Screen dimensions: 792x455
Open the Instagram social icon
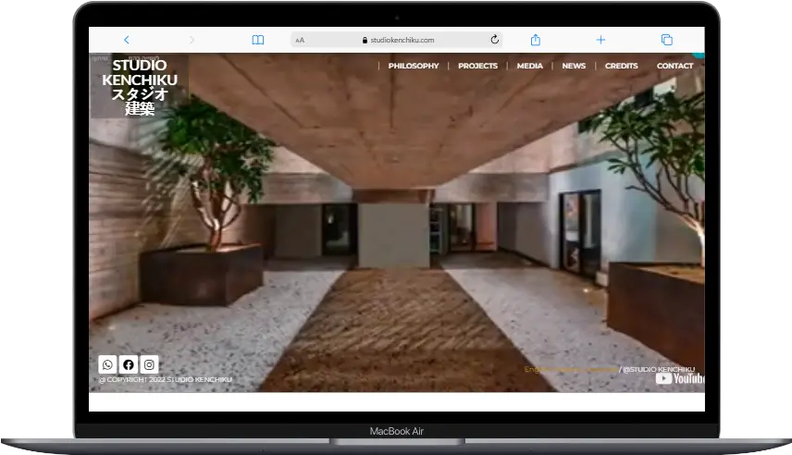click(x=149, y=364)
